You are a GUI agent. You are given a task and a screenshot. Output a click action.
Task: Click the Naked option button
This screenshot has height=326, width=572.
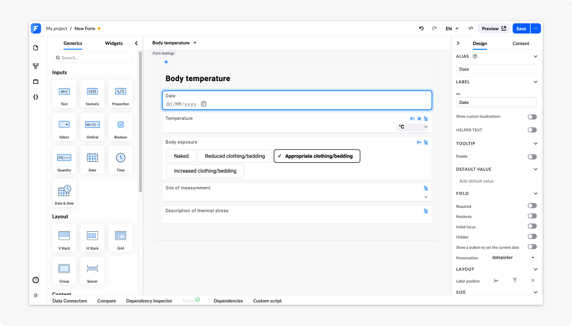(181, 156)
